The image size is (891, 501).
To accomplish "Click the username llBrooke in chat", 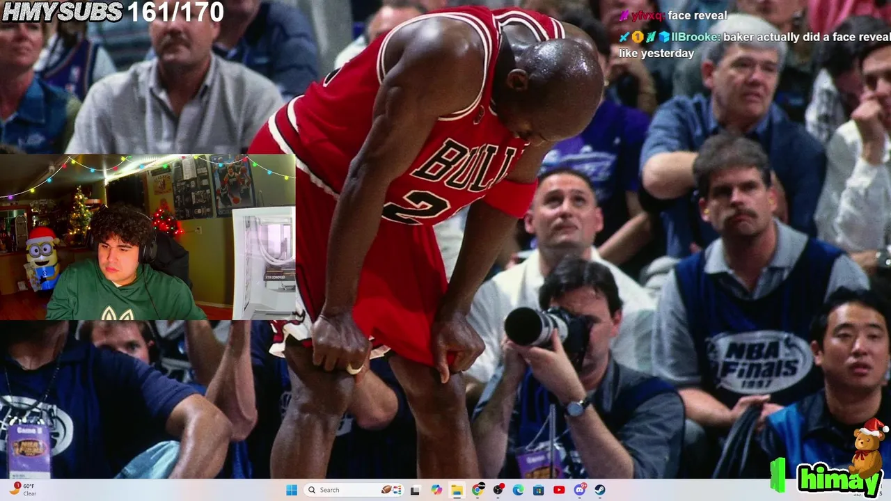I will click(695, 37).
